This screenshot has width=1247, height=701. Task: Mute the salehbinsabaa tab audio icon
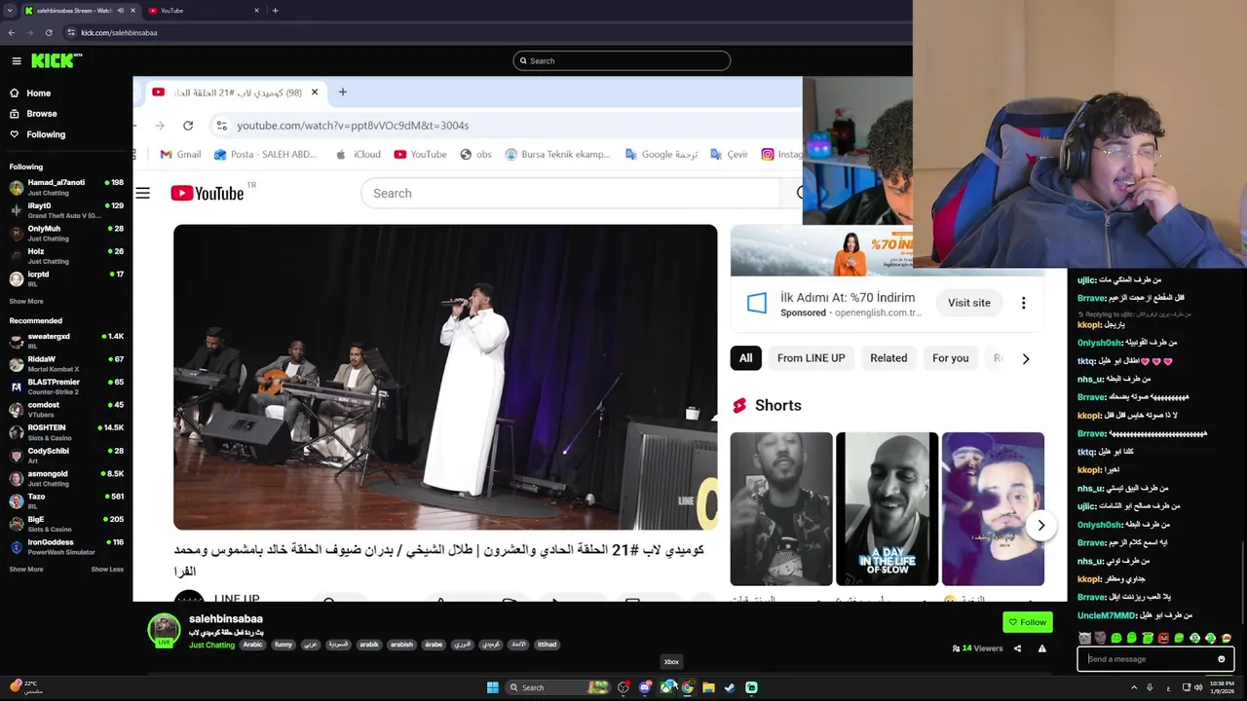click(120, 11)
